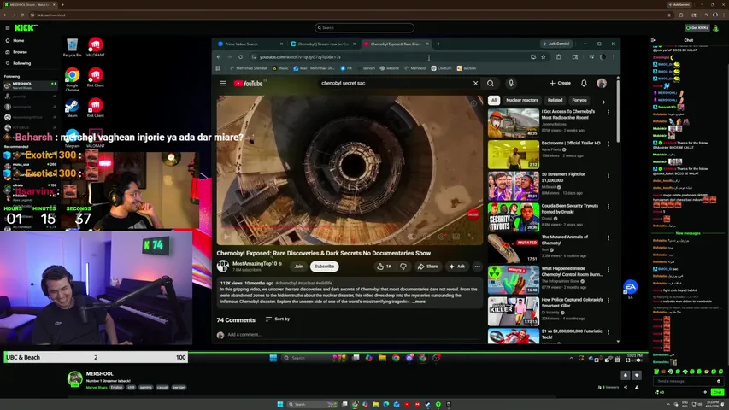Image resolution: width=729 pixels, height=410 pixels.
Task: Click Ask Gemini in the streamed browser
Action: (556, 44)
